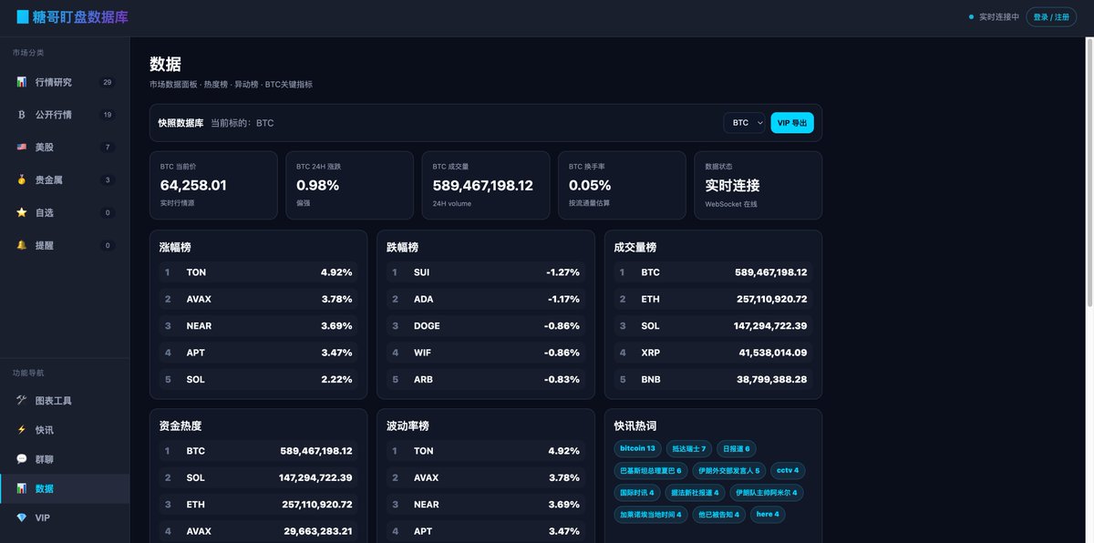The image size is (1094, 543).
Task: Click the lightning icon beside 快讯
Action: pyautogui.click(x=21, y=429)
